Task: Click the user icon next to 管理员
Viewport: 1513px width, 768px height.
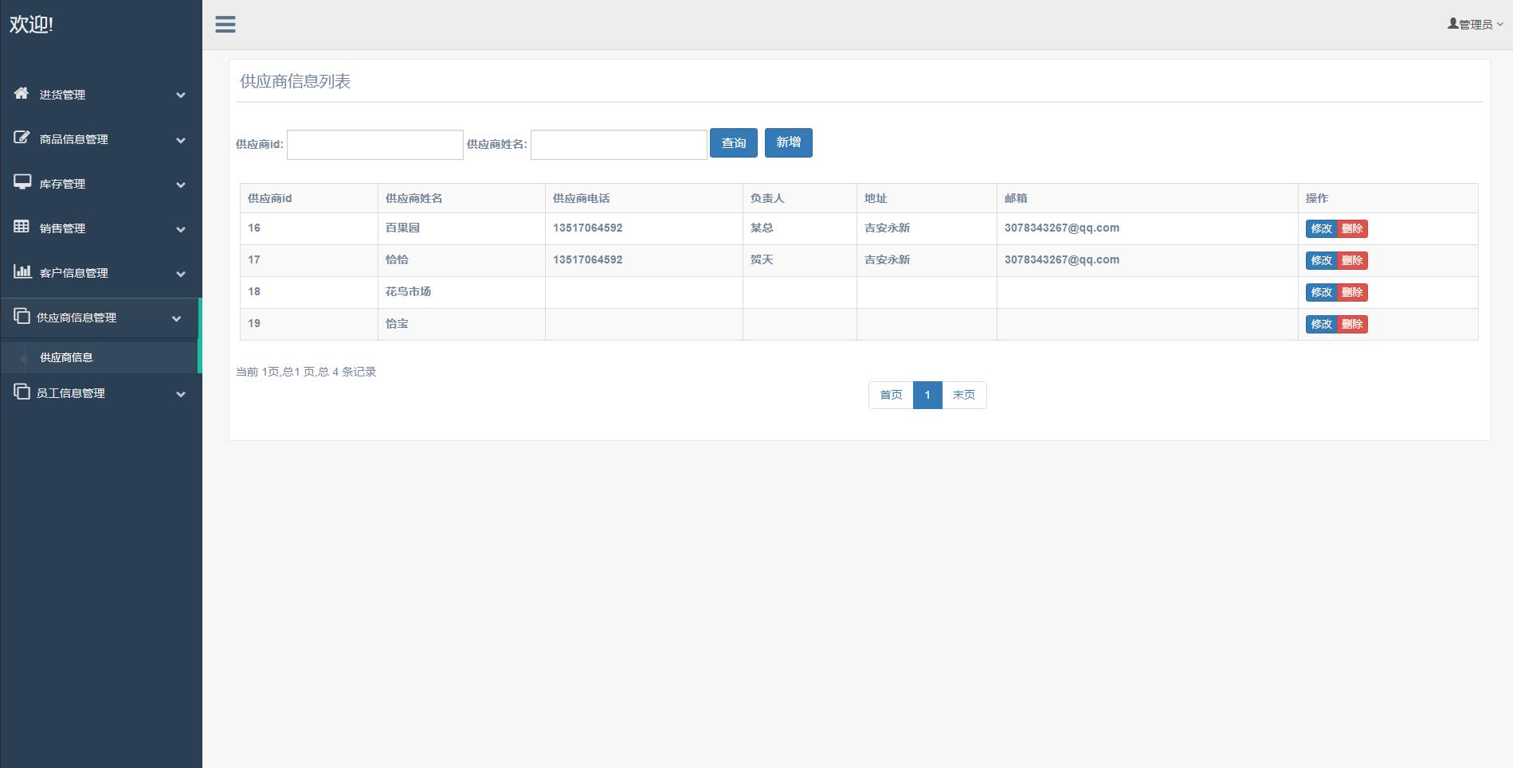Action: pos(1452,24)
